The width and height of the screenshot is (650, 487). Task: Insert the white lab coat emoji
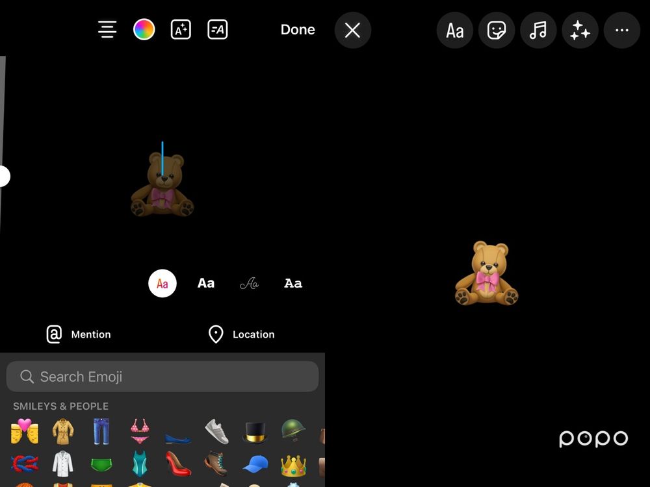(x=63, y=464)
